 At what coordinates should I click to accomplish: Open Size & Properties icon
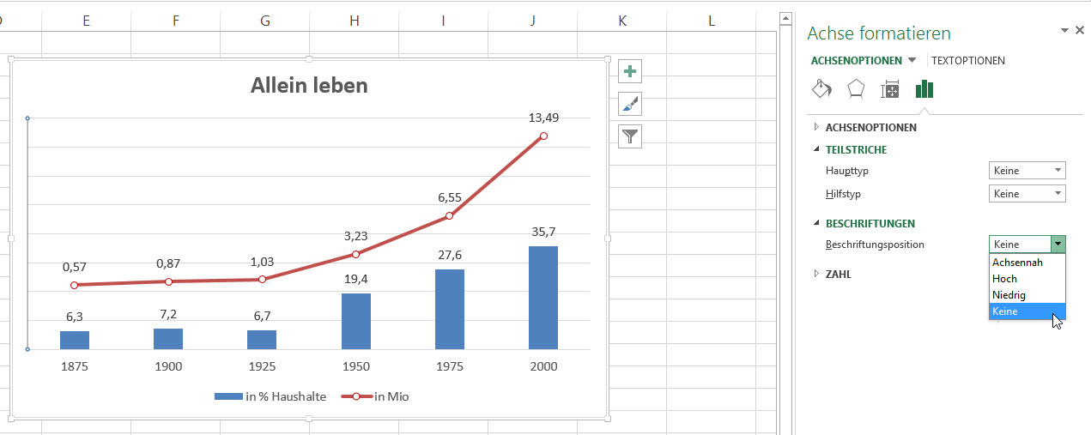[x=890, y=89]
